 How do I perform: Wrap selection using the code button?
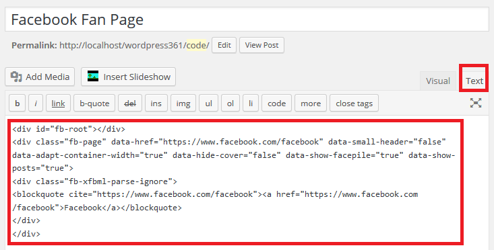(276, 103)
